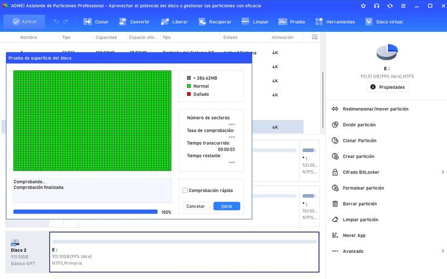Click the Aplicar button
Screen dimensions: 447x279
[x=24, y=22]
